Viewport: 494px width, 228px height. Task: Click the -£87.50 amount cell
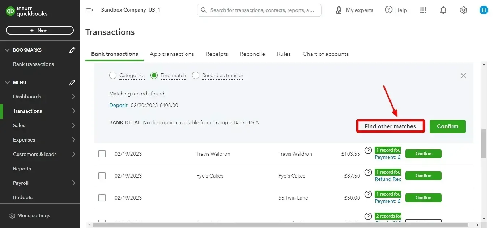[351, 176]
